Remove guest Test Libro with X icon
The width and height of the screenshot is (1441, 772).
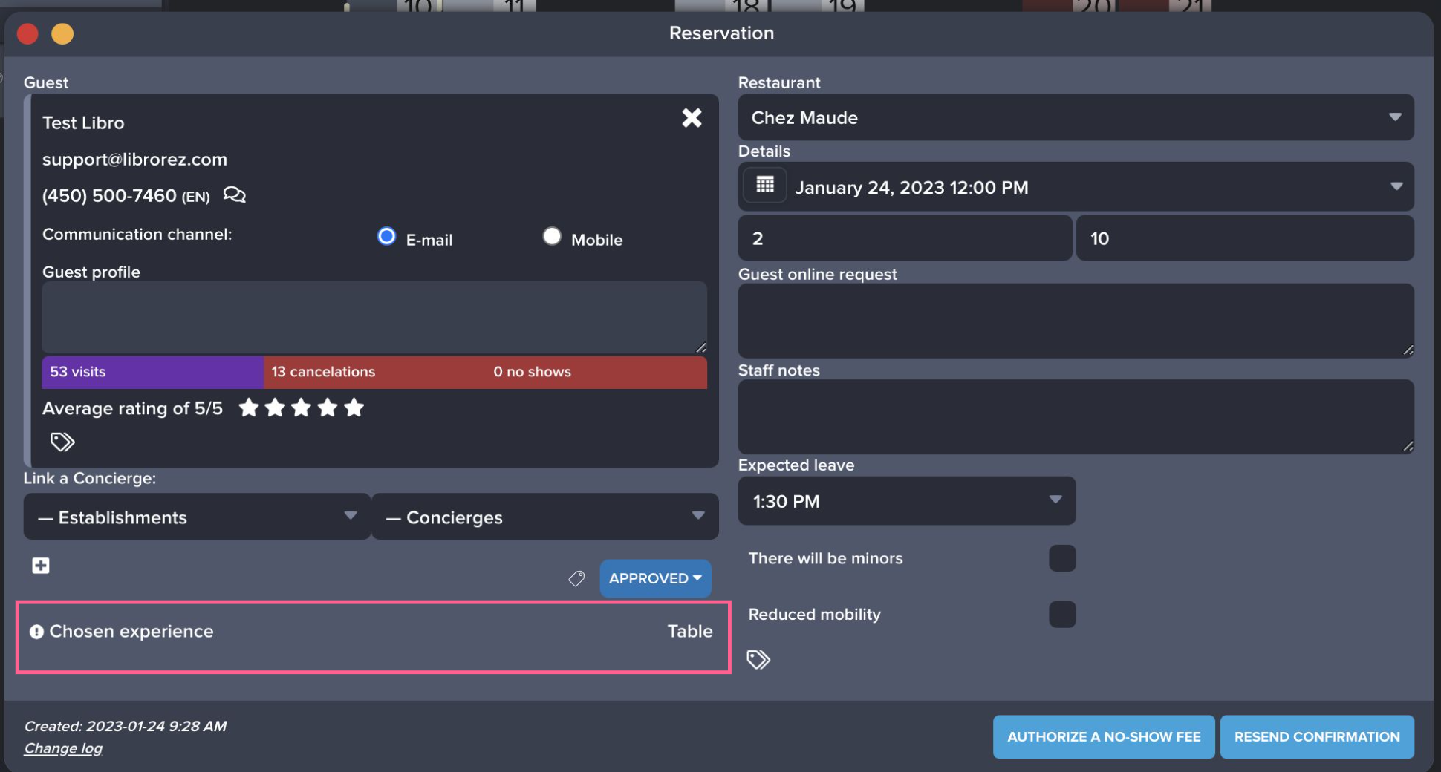point(692,118)
